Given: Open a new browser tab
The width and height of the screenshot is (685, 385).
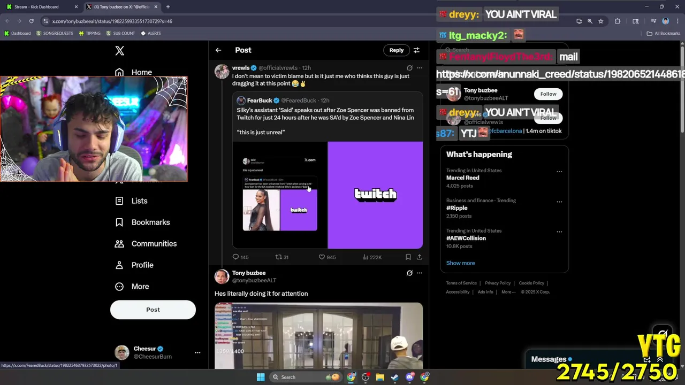Looking at the screenshot, I should click(168, 7).
